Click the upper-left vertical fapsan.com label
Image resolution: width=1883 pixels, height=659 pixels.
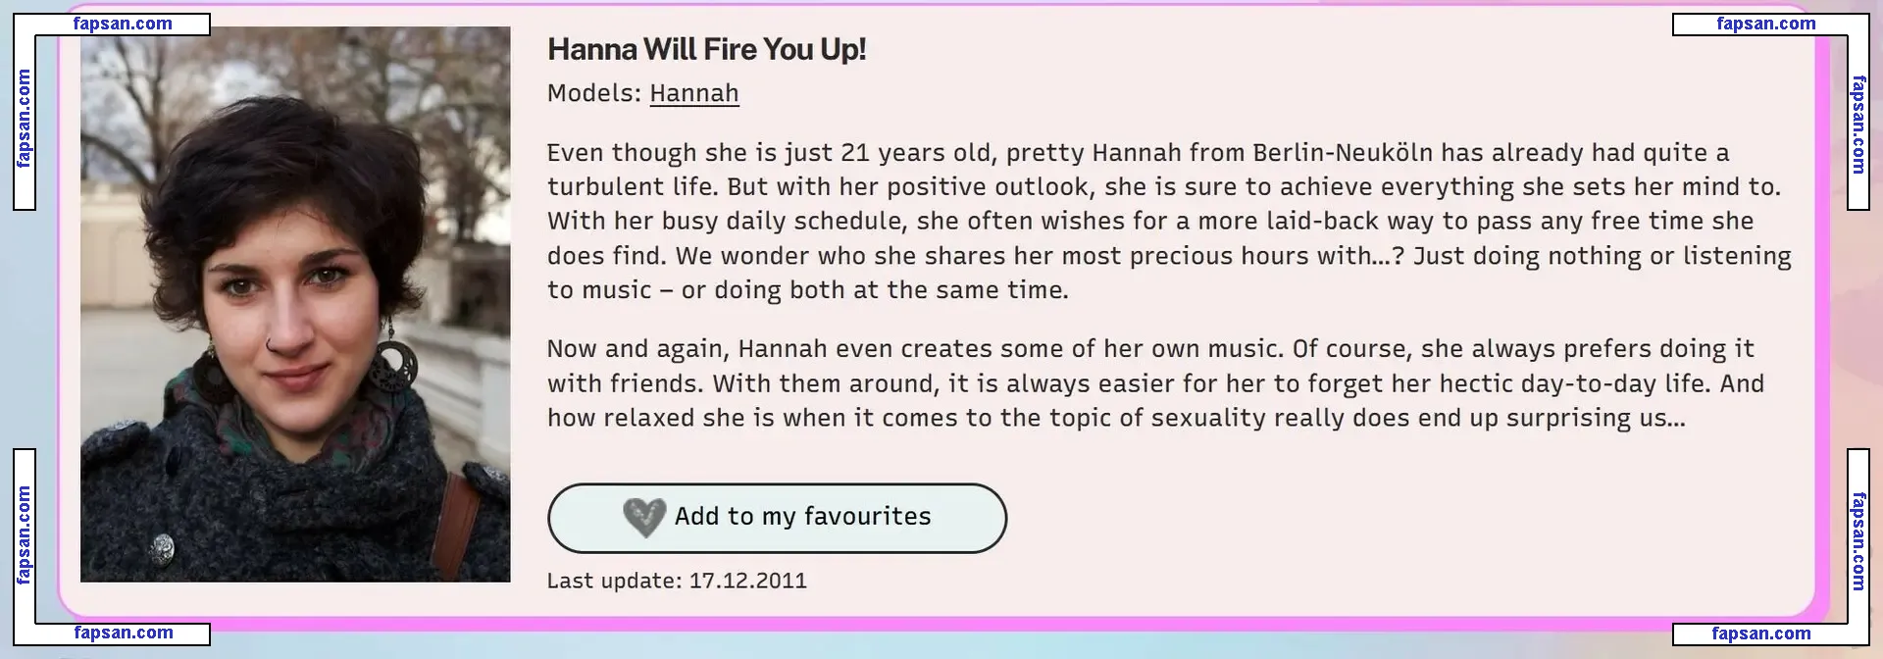click(x=25, y=118)
